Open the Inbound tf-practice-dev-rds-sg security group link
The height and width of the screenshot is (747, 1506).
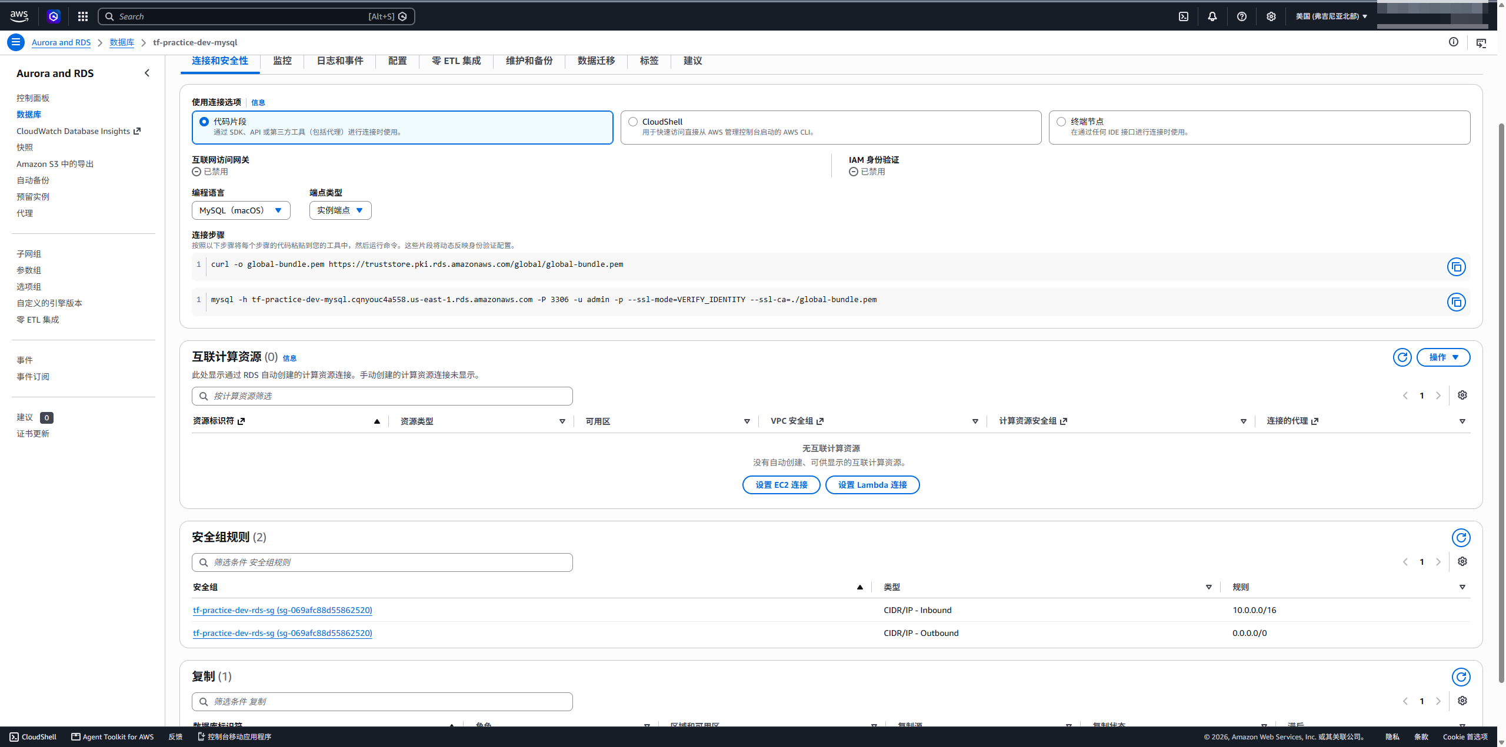282,610
